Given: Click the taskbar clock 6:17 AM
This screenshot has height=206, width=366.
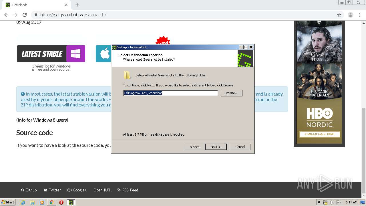Looking at the screenshot, I should [351, 202].
